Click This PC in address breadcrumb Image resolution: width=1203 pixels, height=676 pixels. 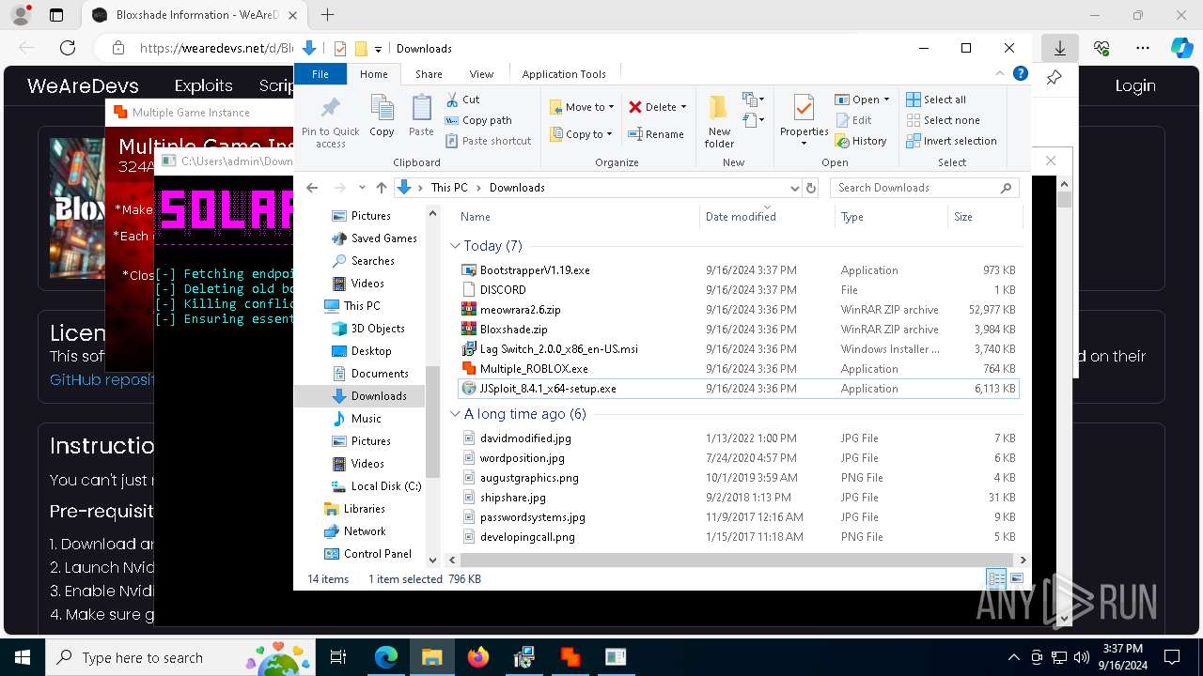pos(449,188)
